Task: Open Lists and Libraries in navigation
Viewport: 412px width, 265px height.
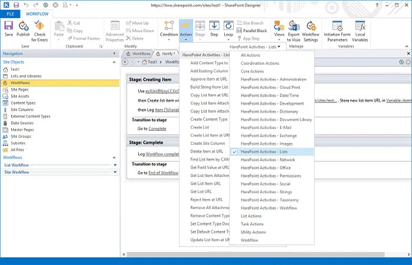Action: pyautogui.click(x=26, y=76)
